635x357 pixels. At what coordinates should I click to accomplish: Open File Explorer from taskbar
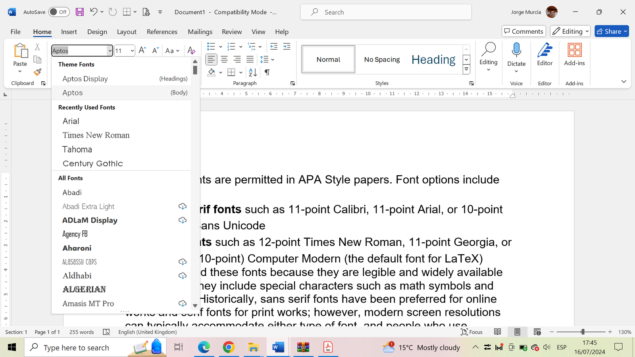point(253,347)
